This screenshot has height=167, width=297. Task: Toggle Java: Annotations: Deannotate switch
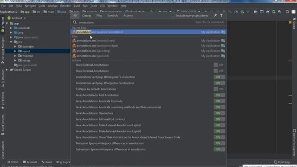219,113
